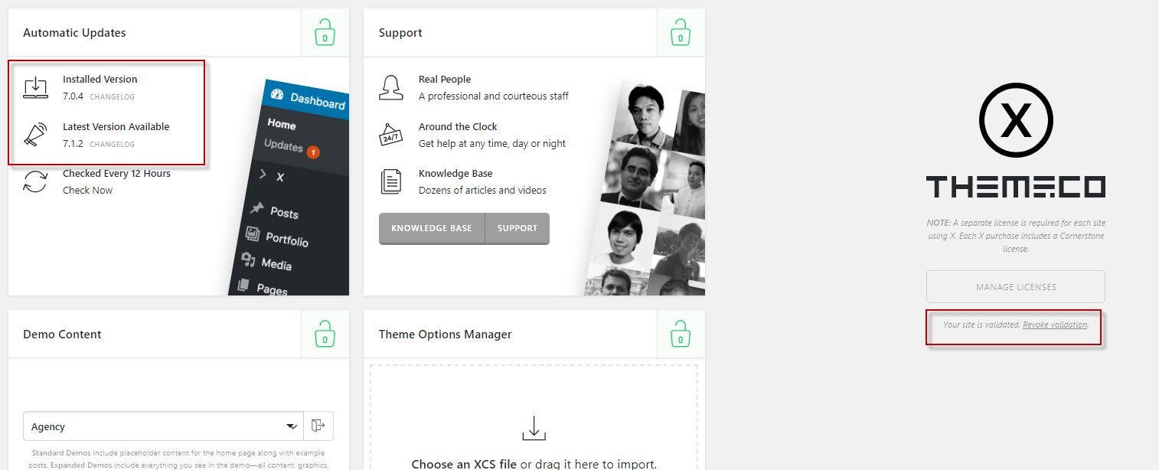Image resolution: width=1159 pixels, height=470 pixels.
Task: Click the Knowledge Base document icon
Action: click(x=391, y=182)
